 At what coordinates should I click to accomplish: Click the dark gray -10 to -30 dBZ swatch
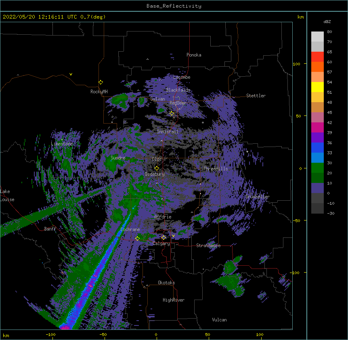coord(317,208)
